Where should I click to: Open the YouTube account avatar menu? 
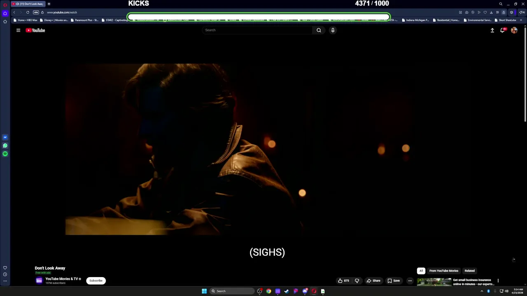[514, 30]
